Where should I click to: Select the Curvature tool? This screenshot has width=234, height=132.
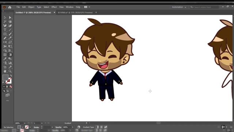pyautogui.click(x=10, y=26)
